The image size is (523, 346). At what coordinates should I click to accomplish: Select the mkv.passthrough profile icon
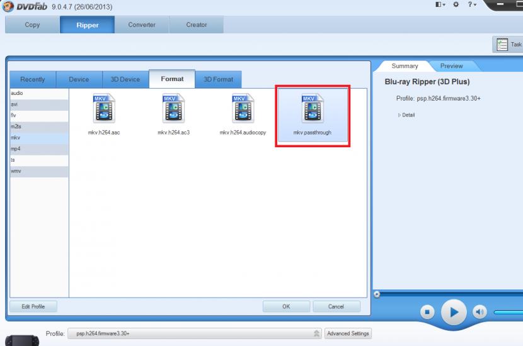pos(313,108)
